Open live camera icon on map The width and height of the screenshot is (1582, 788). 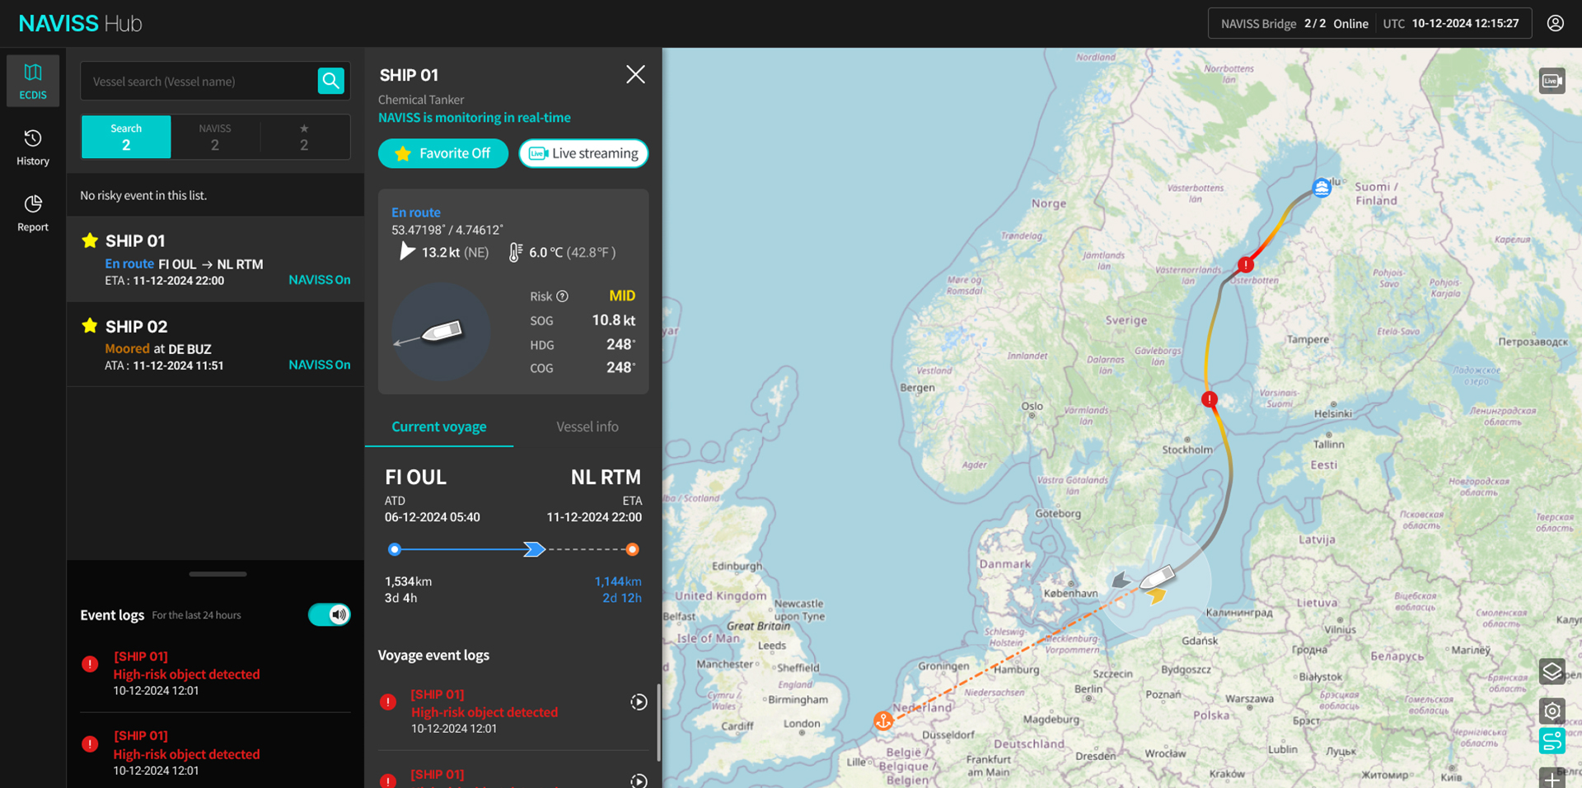[x=1552, y=81]
